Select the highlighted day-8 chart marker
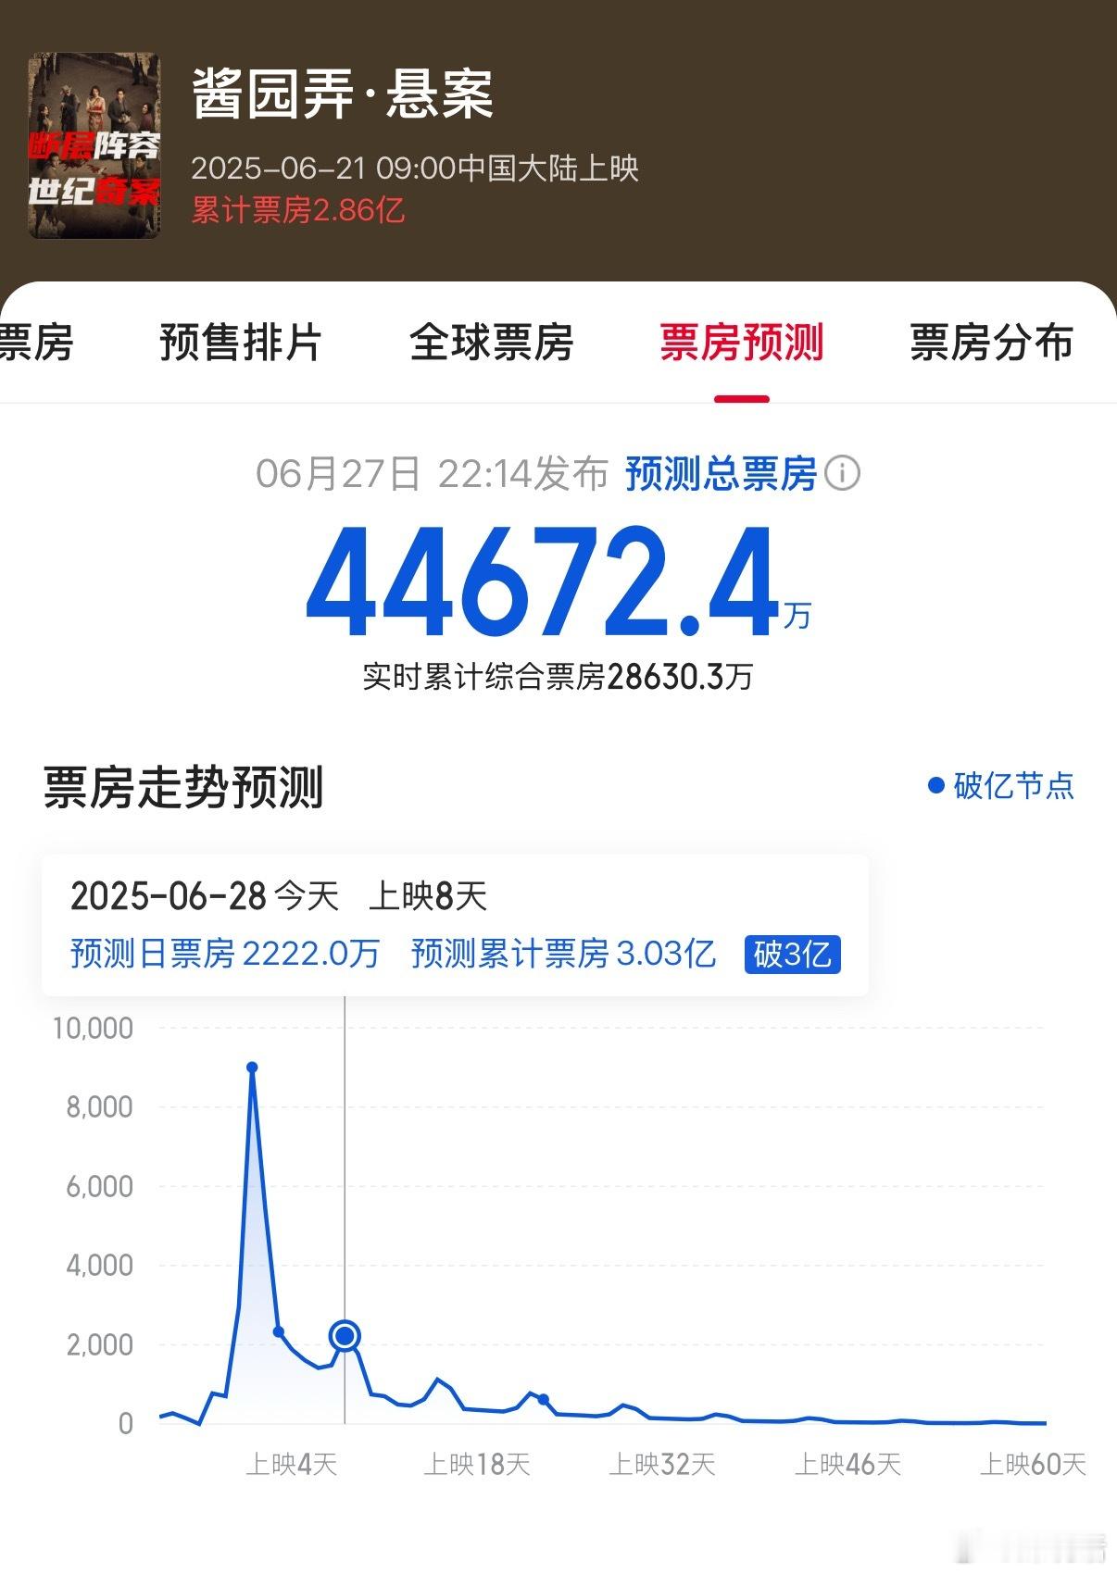This screenshot has height=1574, width=1117. coord(345,1335)
